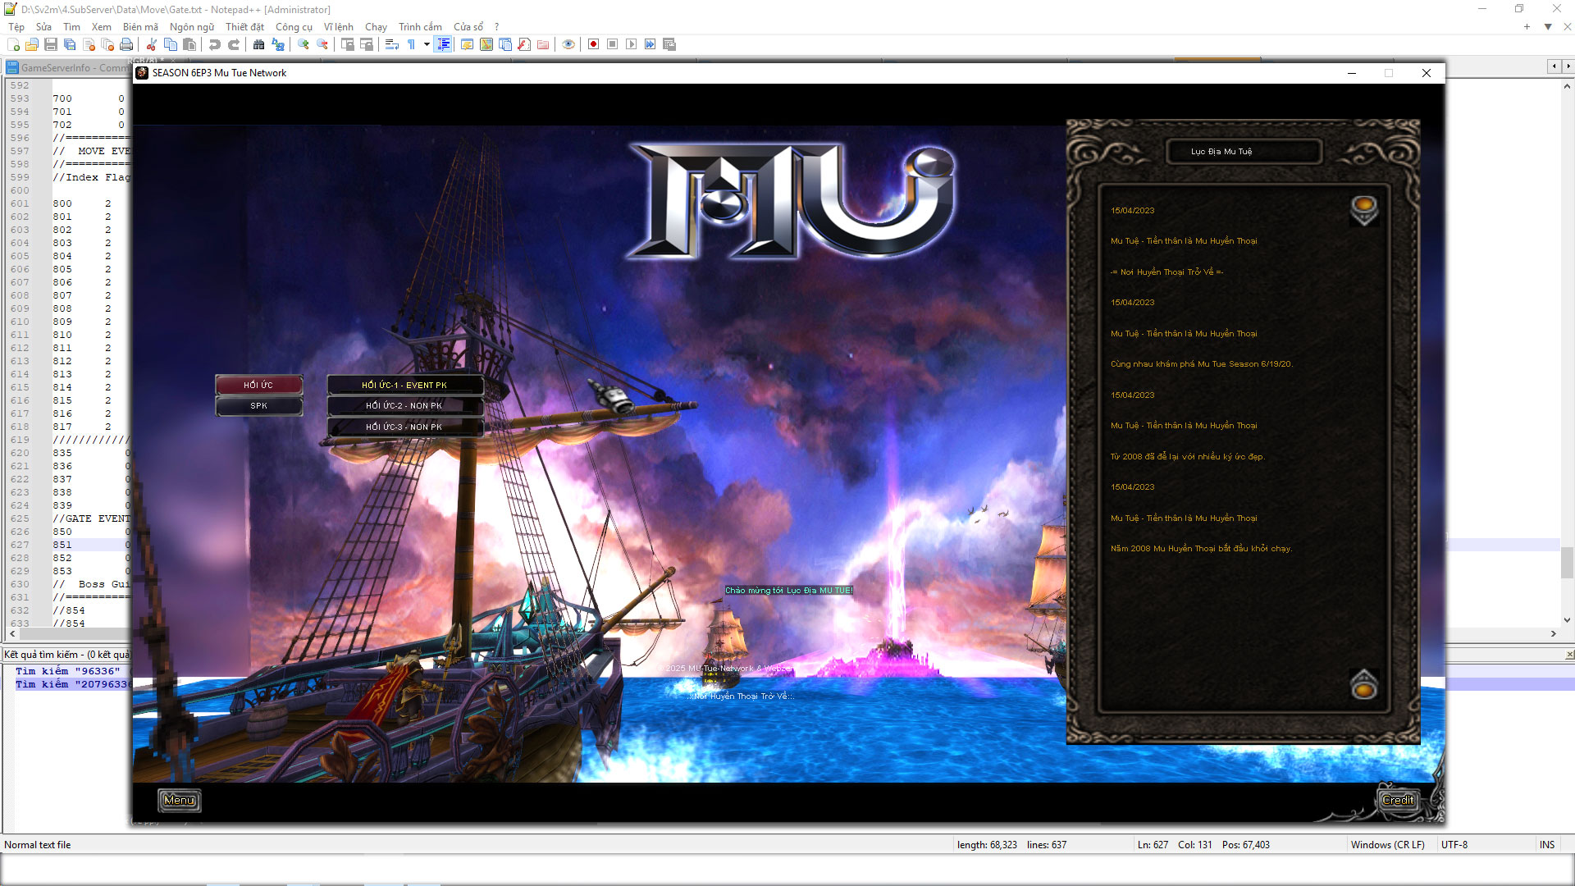The width and height of the screenshot is (1575, 886).
Task: Click the news panel scroll-up gold button
Action: tap(1364, 209)
